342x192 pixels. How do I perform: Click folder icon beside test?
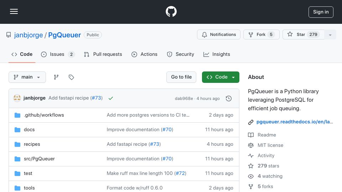tap(17, 174)
